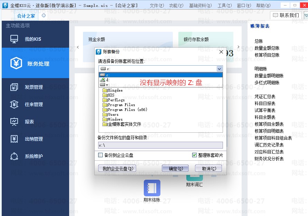Select the Users folder
The image size is (308, 216).
tap(110, 114)
